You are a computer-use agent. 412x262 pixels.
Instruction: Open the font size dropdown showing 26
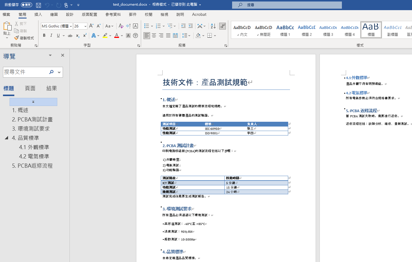(x=85, y=26)
